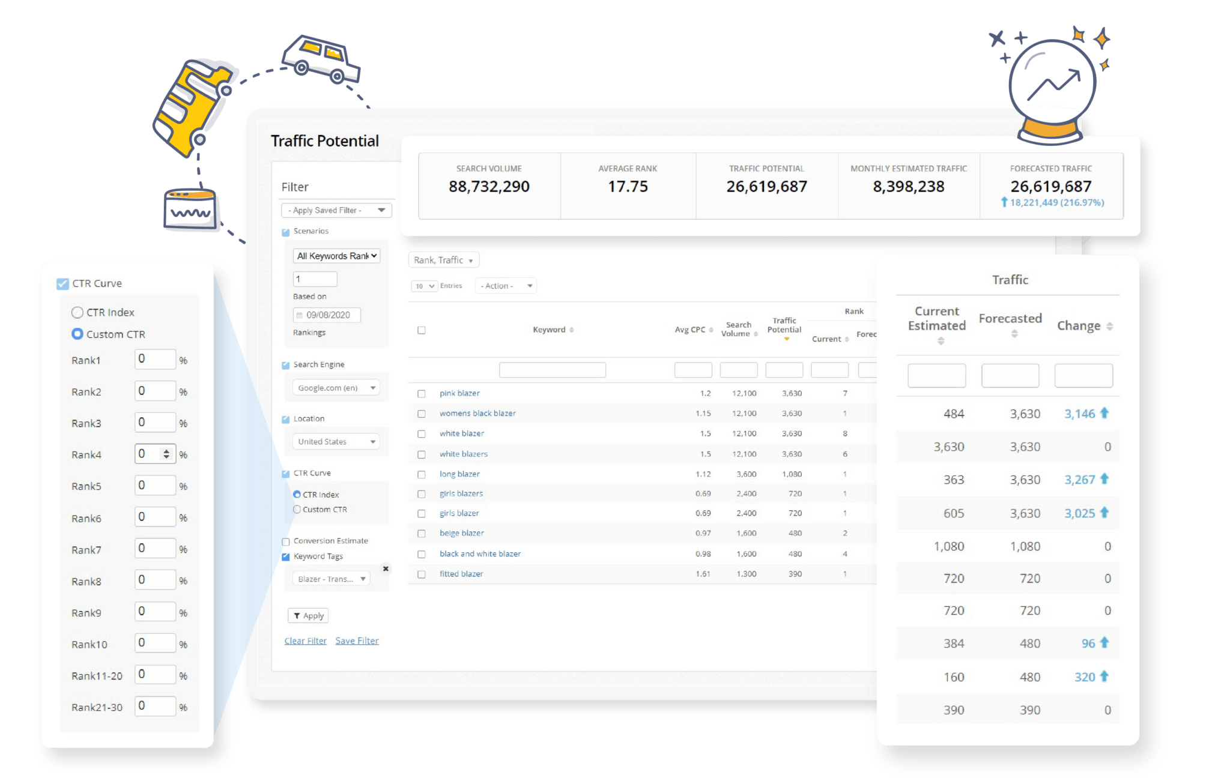Click the keyword filter input field above the table
The height and width of the screenshot is (781, 1230).
[x=552, y=370]
